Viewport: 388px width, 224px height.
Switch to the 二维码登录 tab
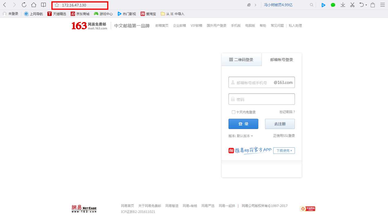[x=242, y=59]
